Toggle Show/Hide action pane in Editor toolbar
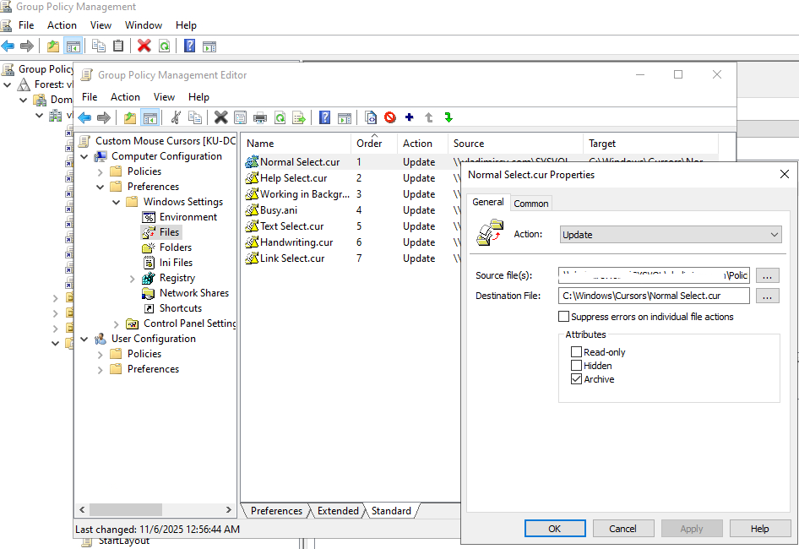799x549 pixels. 345,117
